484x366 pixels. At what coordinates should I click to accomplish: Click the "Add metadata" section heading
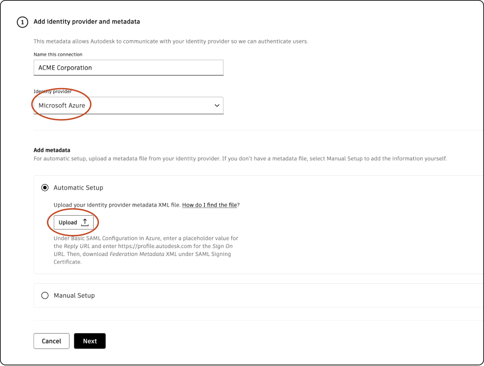(x=52, y=150)
